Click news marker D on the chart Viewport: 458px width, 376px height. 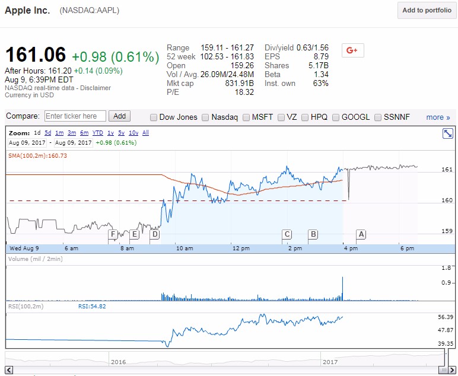click(x=155, y=234)
